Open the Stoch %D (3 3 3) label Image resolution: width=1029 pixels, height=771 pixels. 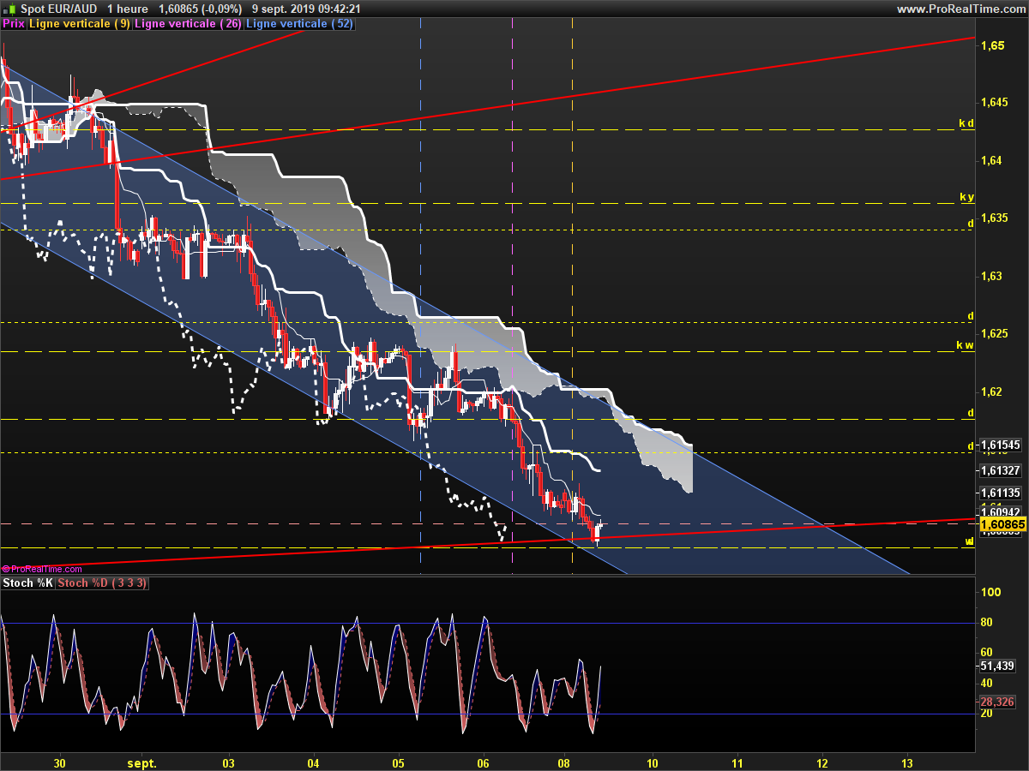point(103,583)
